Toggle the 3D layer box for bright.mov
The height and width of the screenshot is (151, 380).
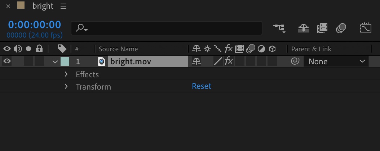pyautogui.click(x=272, y=61)
